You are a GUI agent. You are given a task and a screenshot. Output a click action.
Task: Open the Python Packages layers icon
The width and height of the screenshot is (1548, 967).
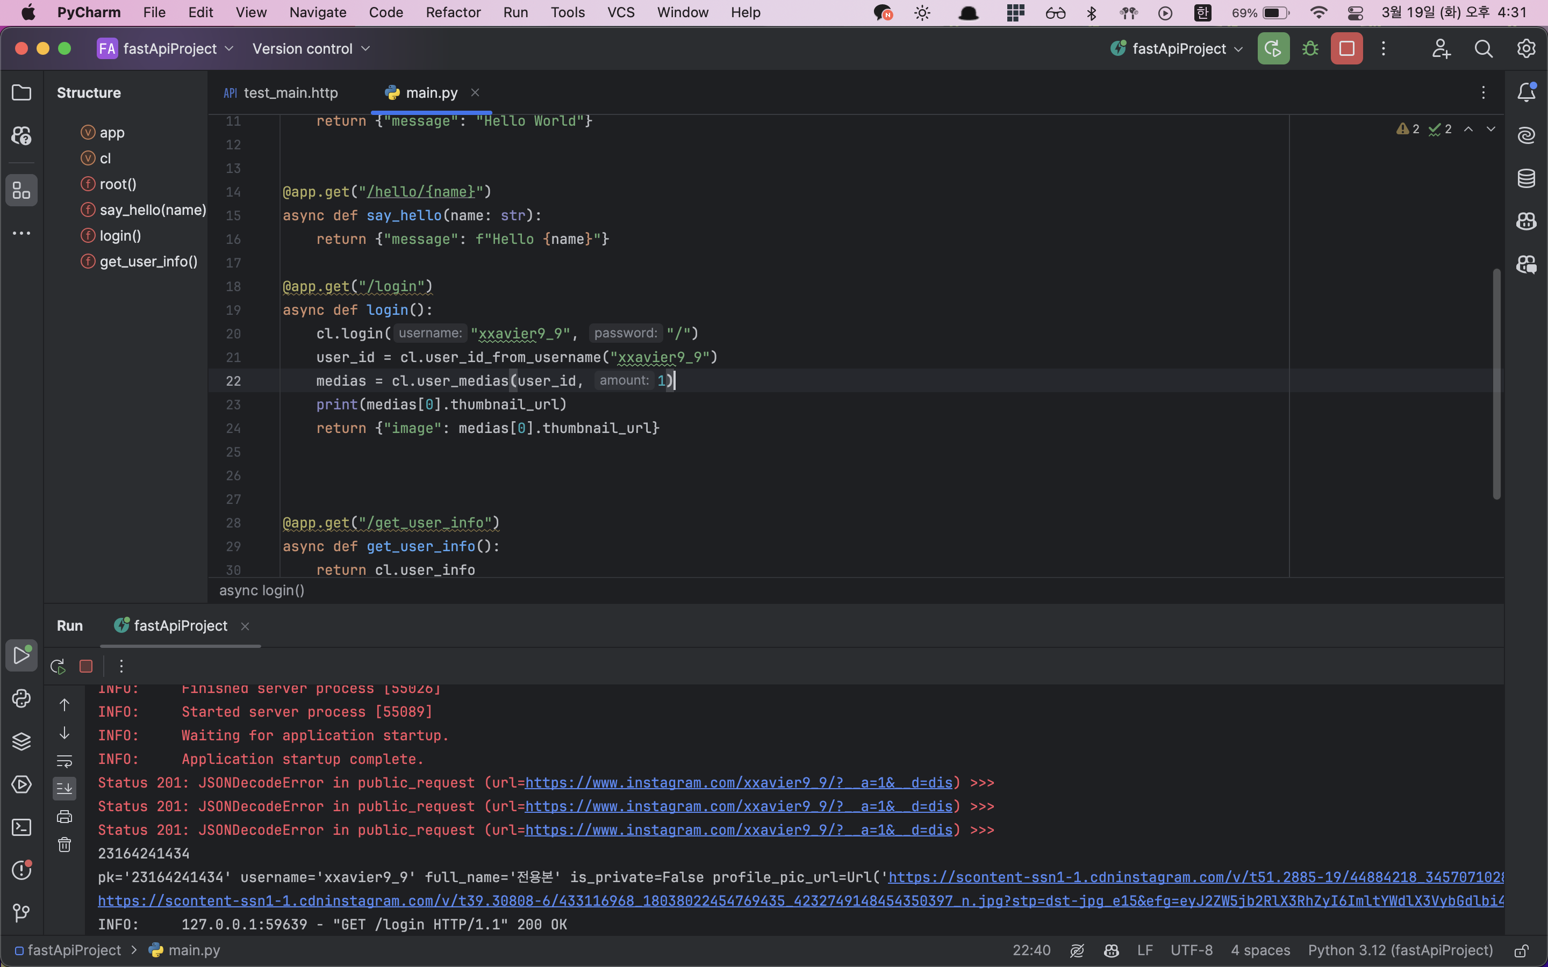[x=21, y=741]
